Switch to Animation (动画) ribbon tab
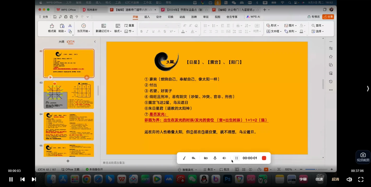Screen dimensions: 371x187 click(x=182, y=17)
